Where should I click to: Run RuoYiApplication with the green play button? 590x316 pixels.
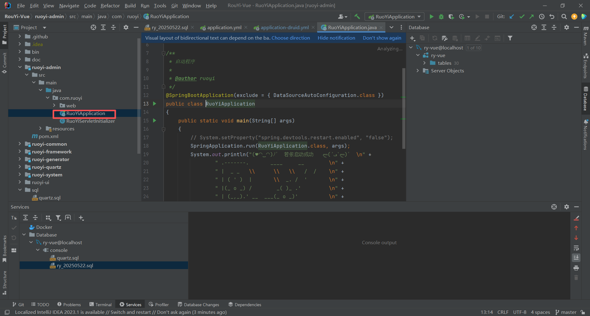(431, 17)
